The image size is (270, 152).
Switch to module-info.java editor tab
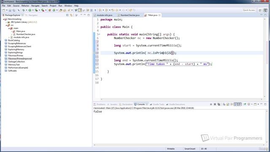point(104,15)
